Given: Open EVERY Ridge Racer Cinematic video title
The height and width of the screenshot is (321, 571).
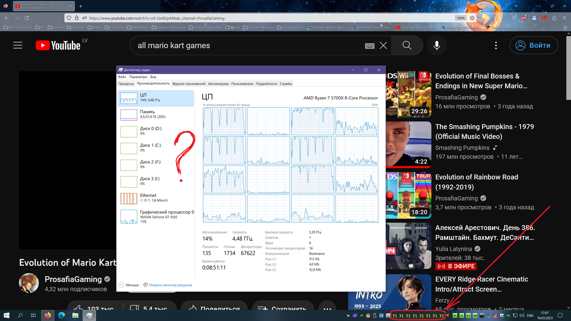Looking at the screenshot, I should (482, 284).
